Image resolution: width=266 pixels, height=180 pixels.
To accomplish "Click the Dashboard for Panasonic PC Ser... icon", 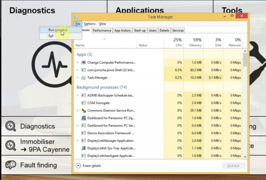I will 83,125.
